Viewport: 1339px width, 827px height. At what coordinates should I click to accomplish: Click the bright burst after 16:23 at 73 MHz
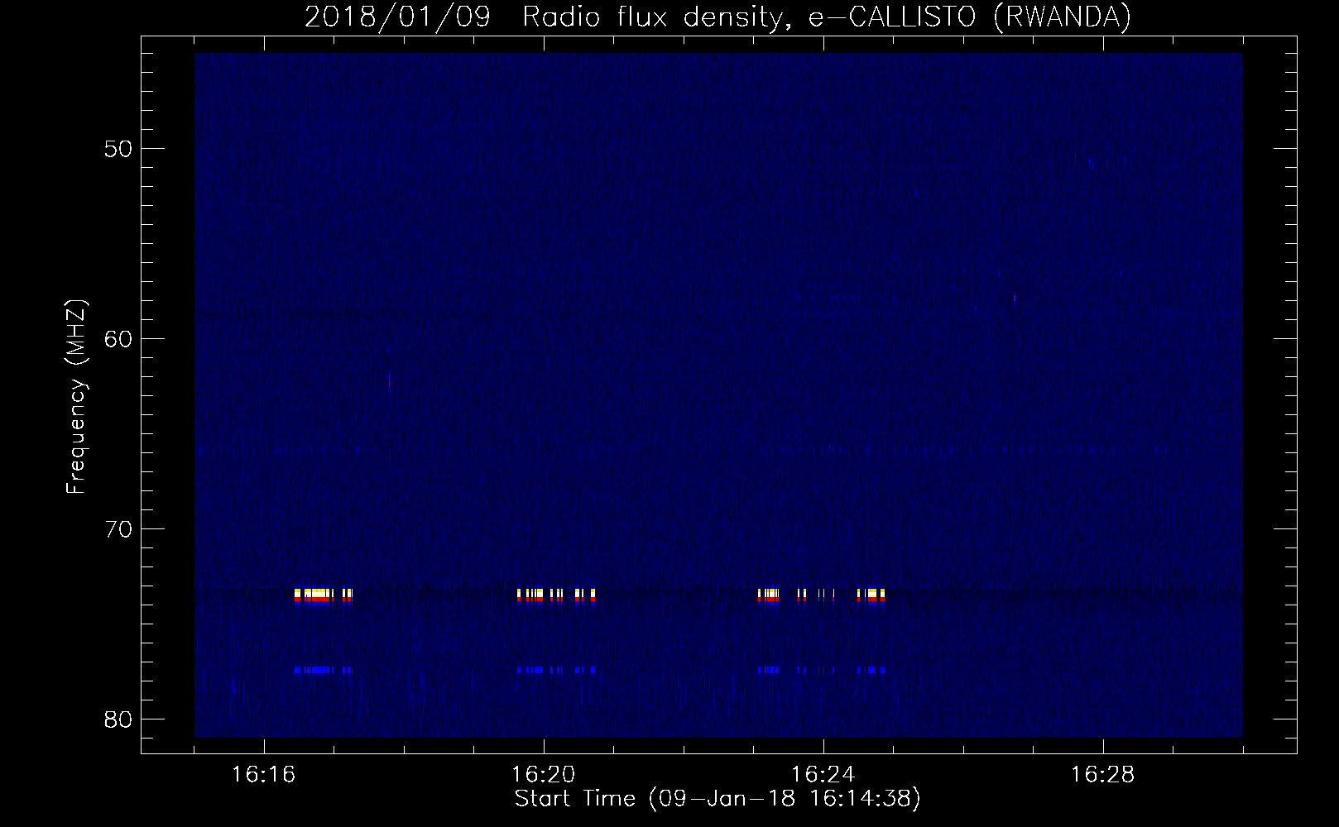pyautogui.click(x=822, y=596)
